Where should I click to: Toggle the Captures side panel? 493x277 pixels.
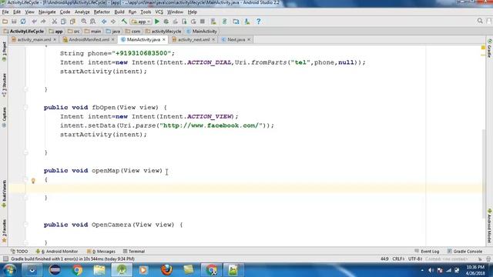click(x=4, y=117)
